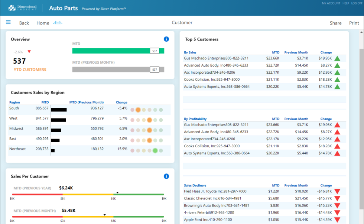Image resolution: width=364 pixels, height=224 pixels.
Task: Click the green MTD progress bar
Action: point(111,51)
